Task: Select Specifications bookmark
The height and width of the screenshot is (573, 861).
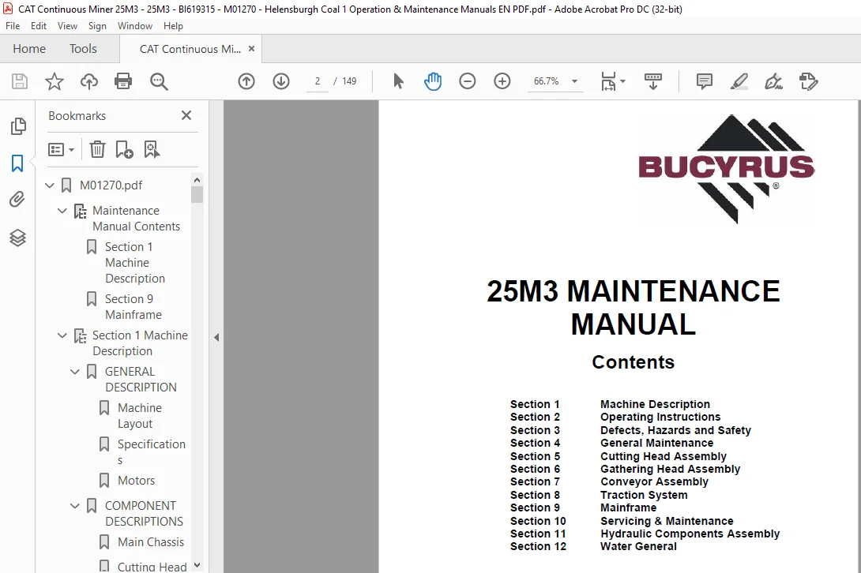Action: pos(151,451)
